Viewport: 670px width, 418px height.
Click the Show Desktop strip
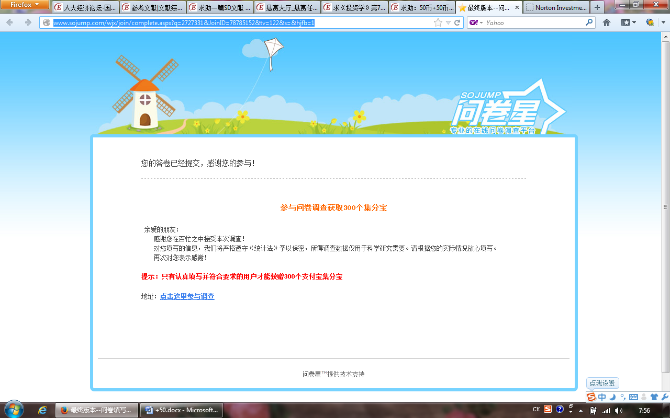click(666, 410)
